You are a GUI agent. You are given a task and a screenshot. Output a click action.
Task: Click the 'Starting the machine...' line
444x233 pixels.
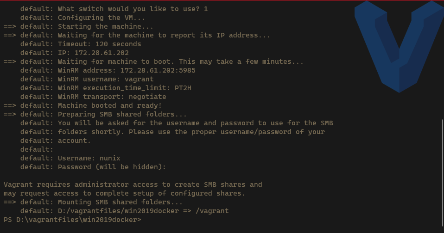pyautogui.click(x=105, y=26)
